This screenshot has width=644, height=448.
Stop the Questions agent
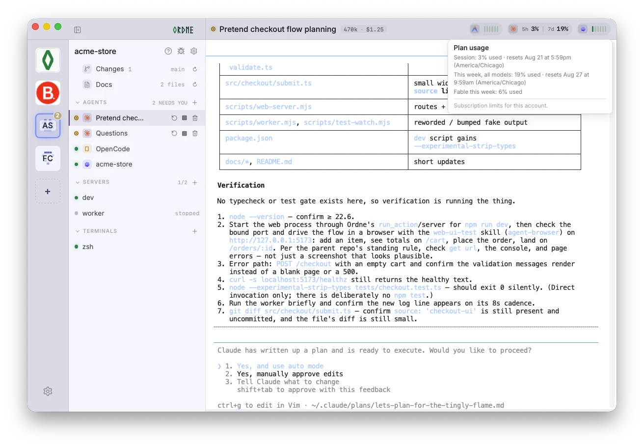185,134
